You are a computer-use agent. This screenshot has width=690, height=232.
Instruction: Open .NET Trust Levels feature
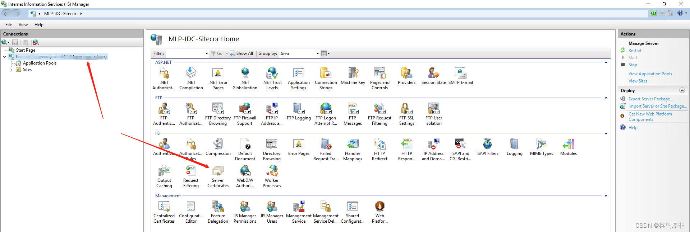click(272, 79)
